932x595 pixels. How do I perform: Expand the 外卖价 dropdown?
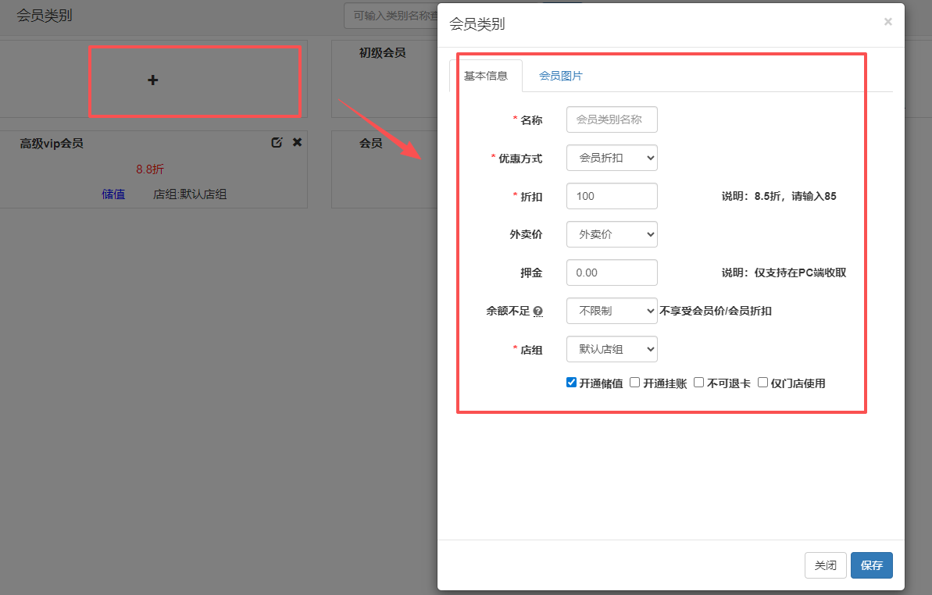612,234
